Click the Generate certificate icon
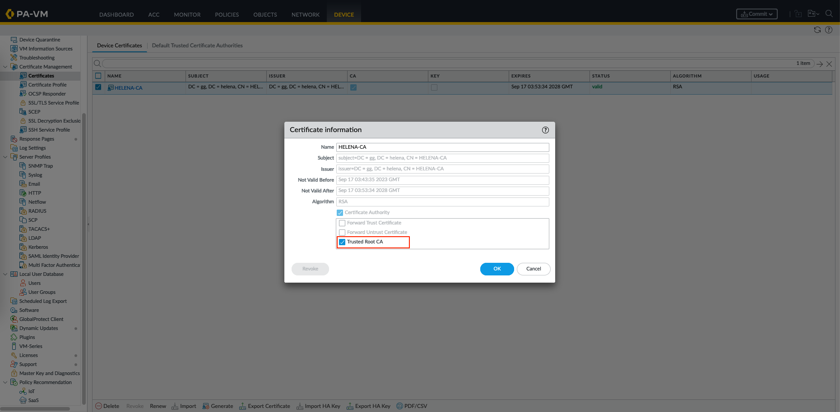This screenshot has height=412, width=840. 206,406
